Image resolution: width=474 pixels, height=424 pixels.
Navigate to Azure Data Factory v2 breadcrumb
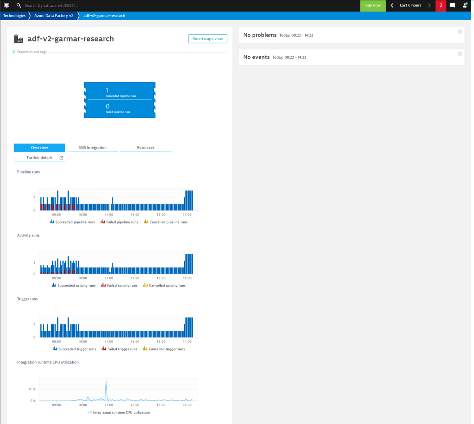(54, 16)
